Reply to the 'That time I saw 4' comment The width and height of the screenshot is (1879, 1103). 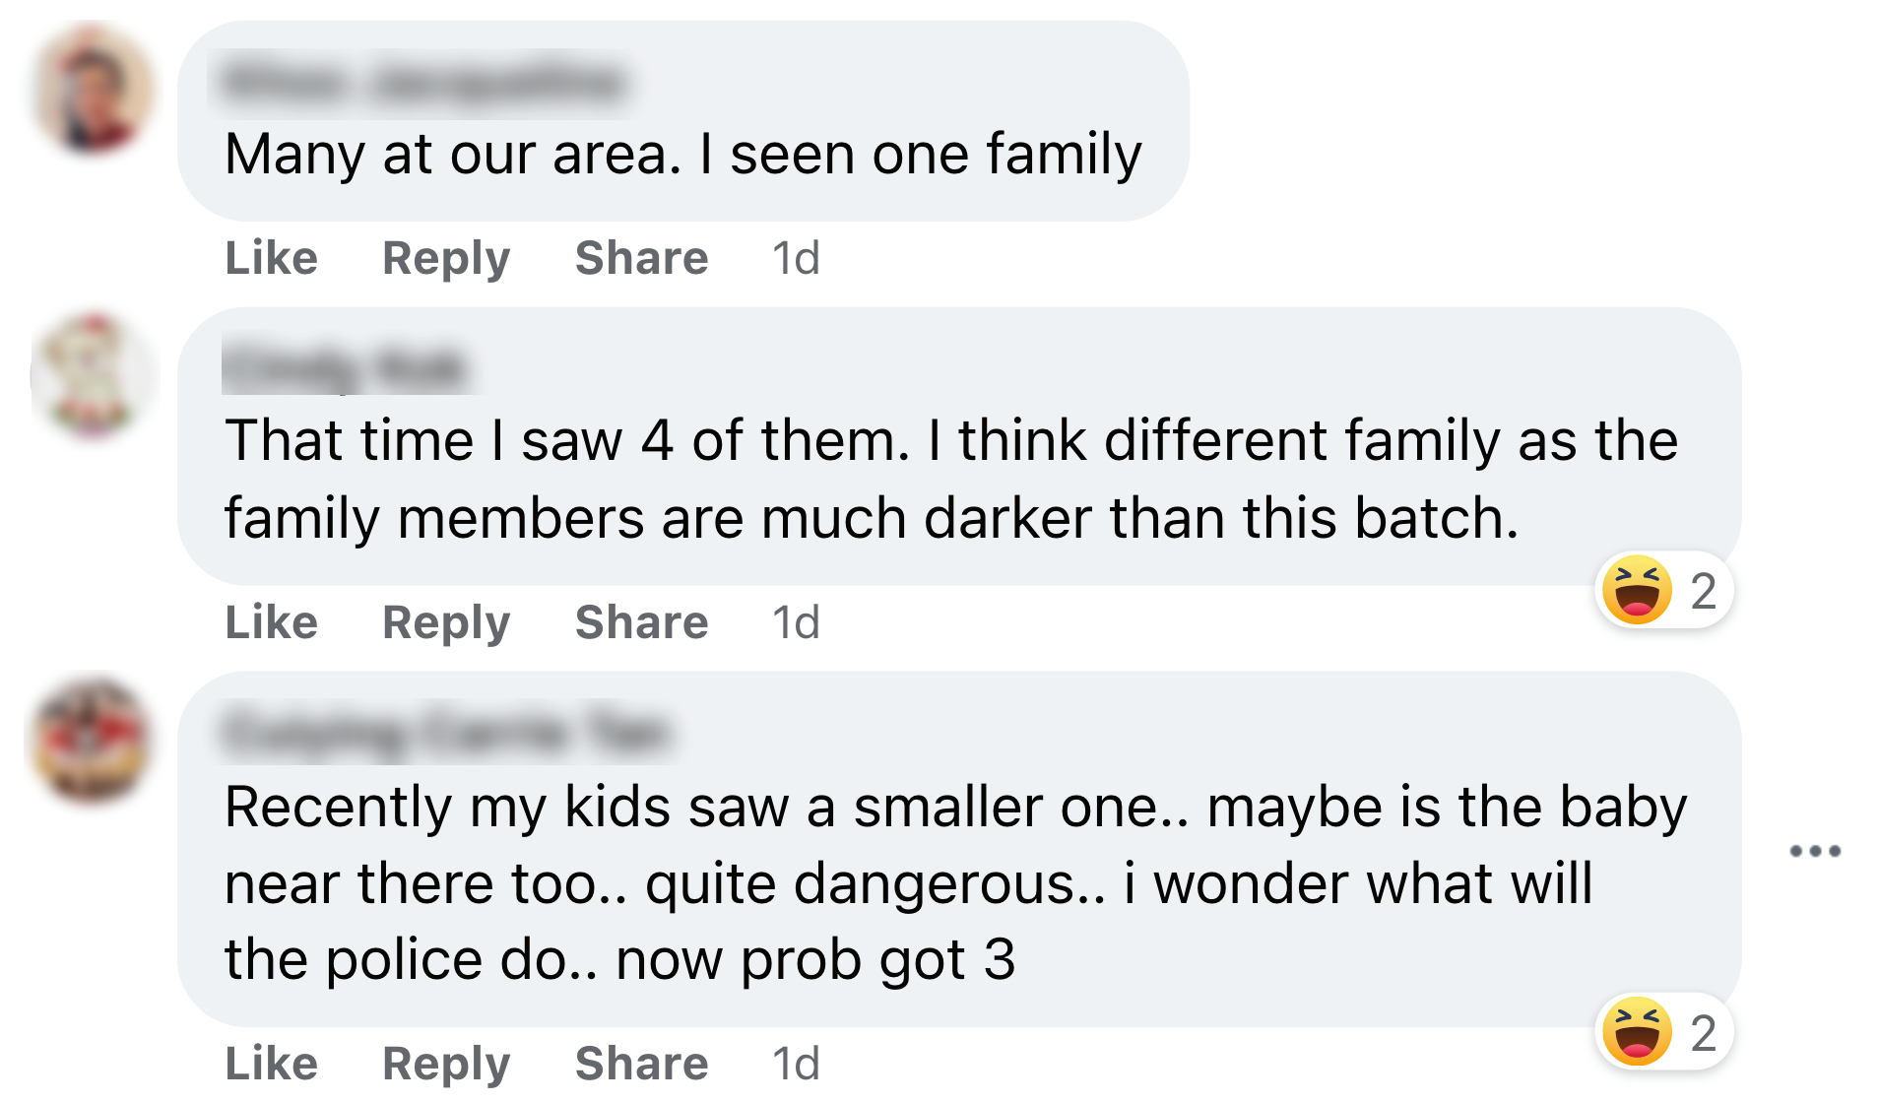pos(445,622)
